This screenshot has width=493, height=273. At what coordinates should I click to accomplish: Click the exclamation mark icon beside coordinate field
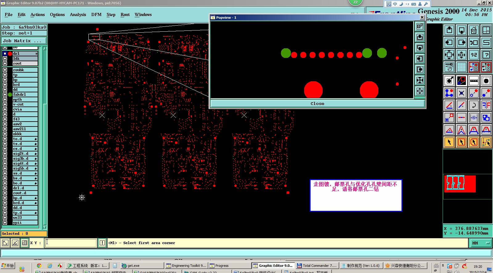(x=102, y=243)
